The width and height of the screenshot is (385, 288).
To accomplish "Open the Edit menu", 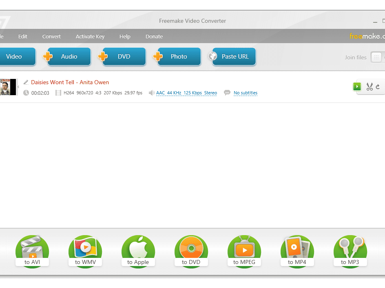I will point(22,36).
